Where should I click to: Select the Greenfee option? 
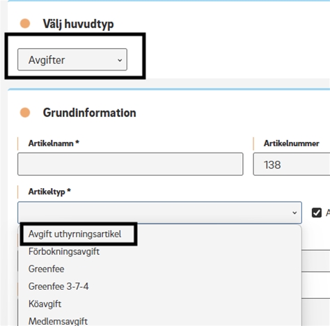[46, 269]
